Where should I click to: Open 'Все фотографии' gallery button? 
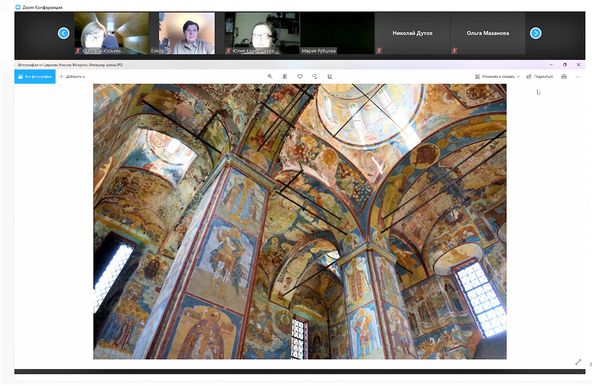pyautogui.click(x=35, y=77)
